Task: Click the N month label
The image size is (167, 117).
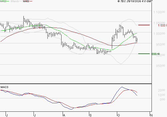Action: coord(151,115)
